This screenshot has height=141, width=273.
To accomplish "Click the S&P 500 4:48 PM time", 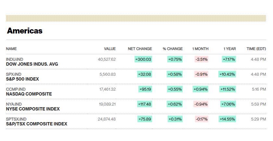I will (x=258, y=74).
